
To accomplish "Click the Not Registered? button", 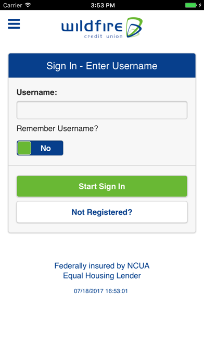I will [102, 212].
